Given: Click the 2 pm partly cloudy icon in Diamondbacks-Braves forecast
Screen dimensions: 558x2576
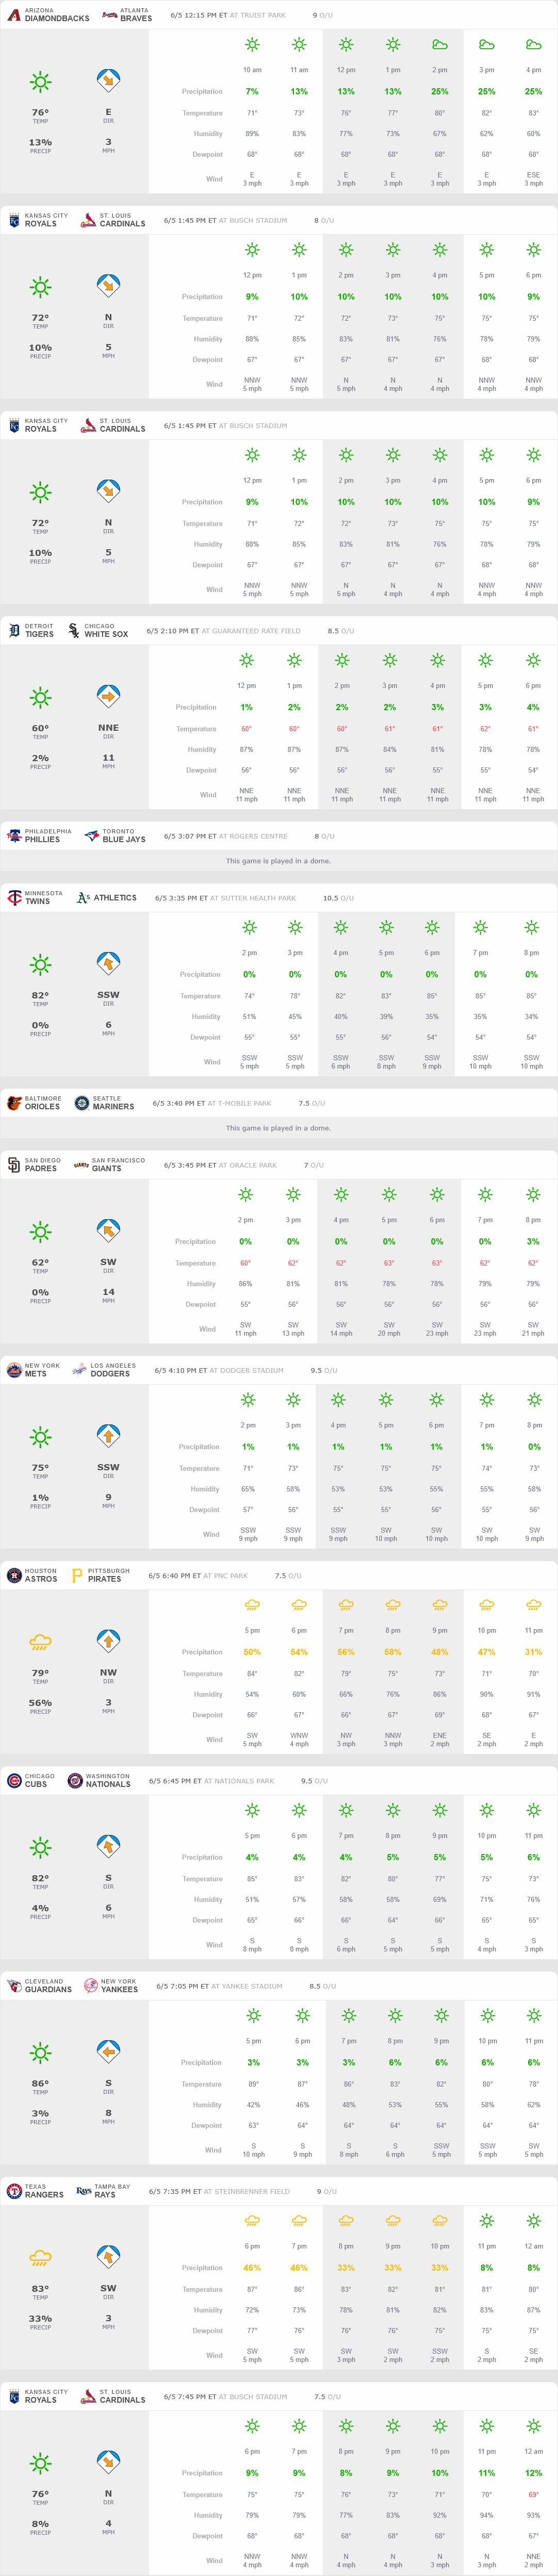Looking at the screenshot, I should pyautogui.click(x=439, y=45).
